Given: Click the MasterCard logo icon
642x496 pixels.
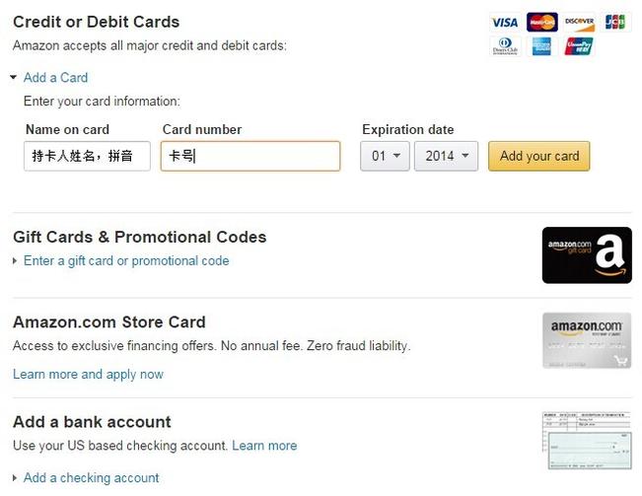Looking at the screenshot, I should [542, 22].
